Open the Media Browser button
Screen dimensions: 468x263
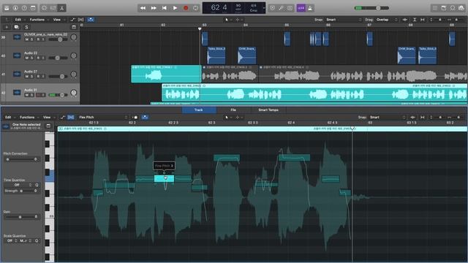coord(461,8)
